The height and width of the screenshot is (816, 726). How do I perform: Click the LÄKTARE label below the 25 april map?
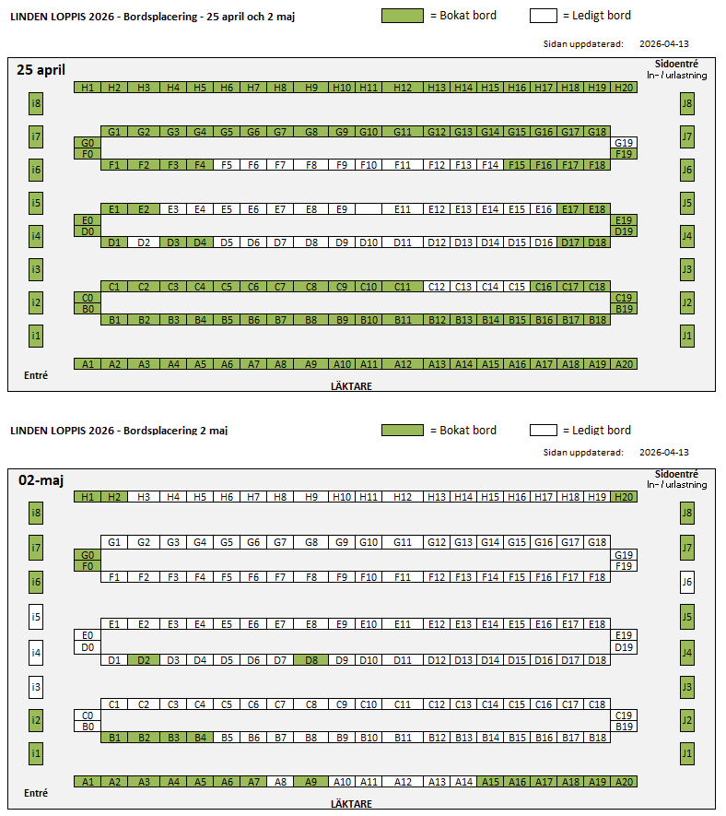(351, 386)
